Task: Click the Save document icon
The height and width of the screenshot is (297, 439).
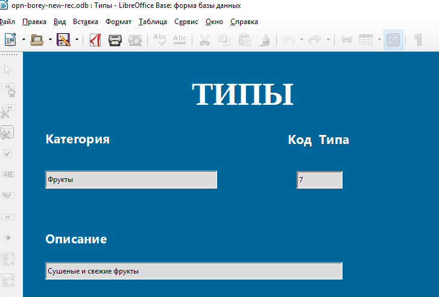Action: (63, 40)
